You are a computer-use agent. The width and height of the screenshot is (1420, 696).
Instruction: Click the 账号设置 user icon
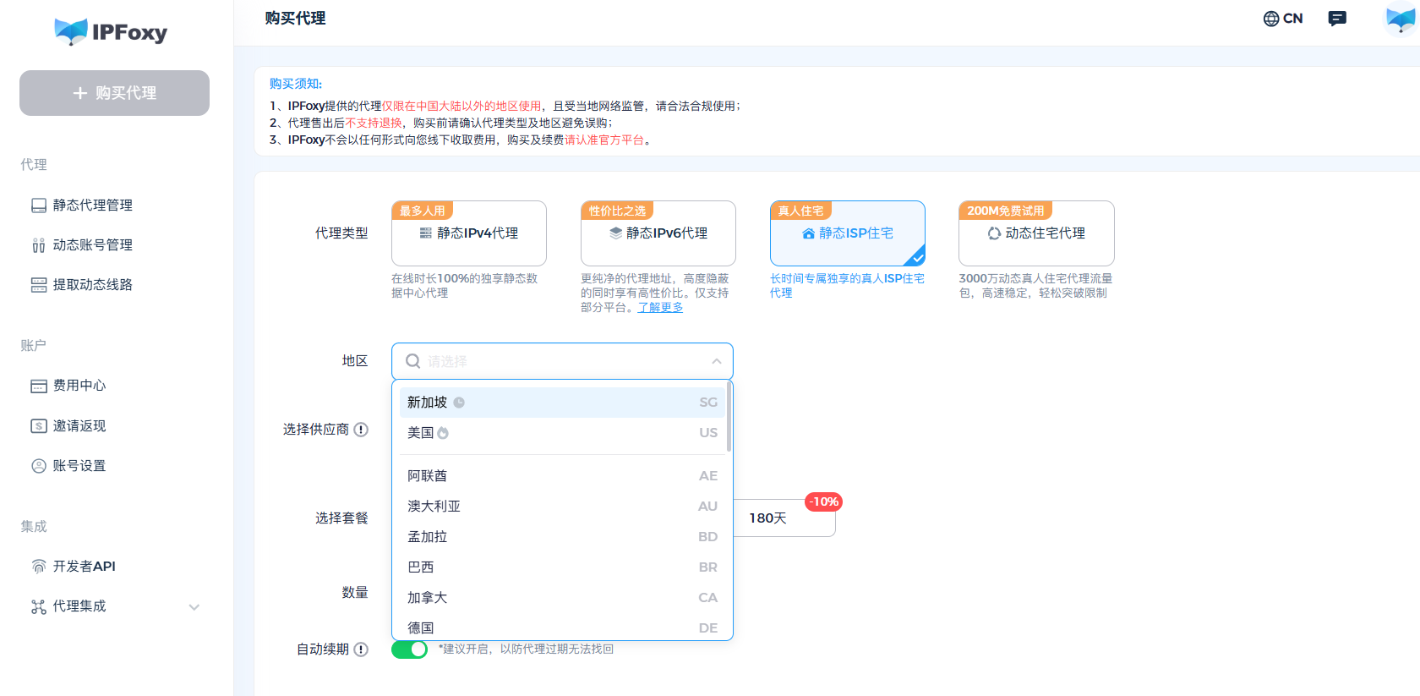click(x=39, y=466)
